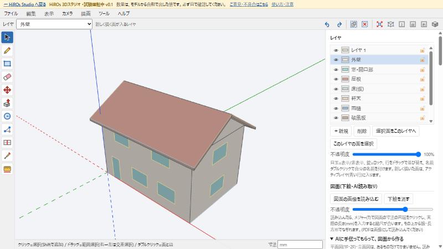Image resolution: width=443 pixels, height=249 pixels.
Task: Click the drawing underlay 不透明度 slider
Action: pos(393,210)
